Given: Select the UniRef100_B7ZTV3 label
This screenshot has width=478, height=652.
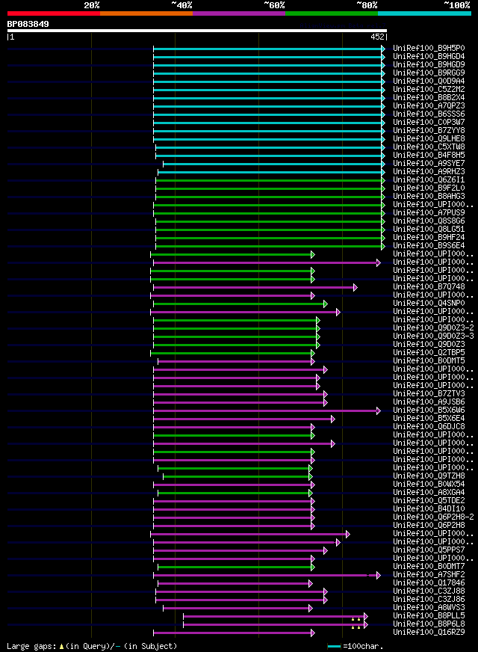Looking at the screenshot, I should [x=429, y=394].
